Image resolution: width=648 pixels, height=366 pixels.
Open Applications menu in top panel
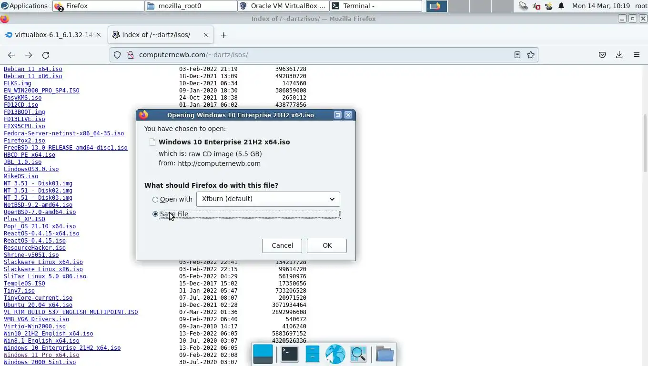point(24,6)
